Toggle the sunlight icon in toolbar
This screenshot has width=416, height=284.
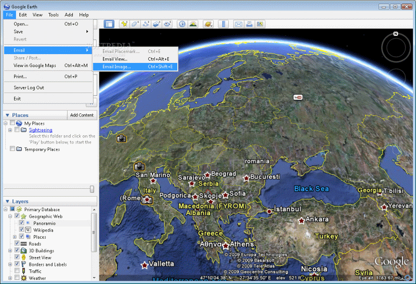pyautogui.click(x=193, y=24)
